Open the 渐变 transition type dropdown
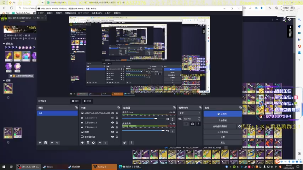The image size is (303, 170). pyautogui.click(x=190, y=113)
